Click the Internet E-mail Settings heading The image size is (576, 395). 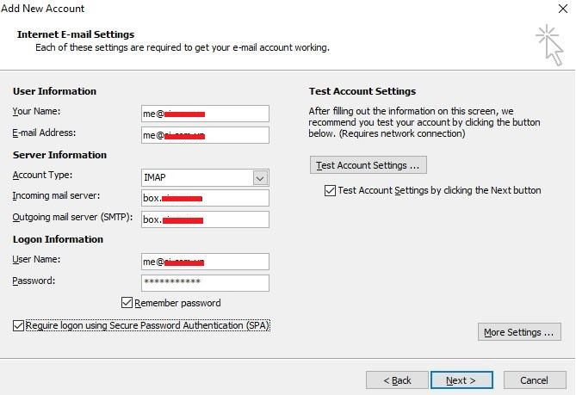click(76, 34)
